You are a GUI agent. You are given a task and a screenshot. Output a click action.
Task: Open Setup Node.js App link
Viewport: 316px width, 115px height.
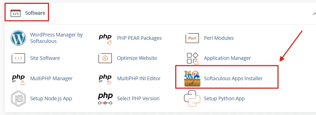pos(51,99)
